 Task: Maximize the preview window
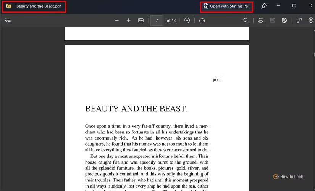click(x=294, y=6)
